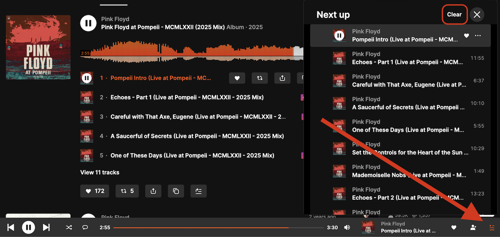Collapse the Next up queue using the queue icon
This screenshot has height=237, width=500.
(492, 227)
